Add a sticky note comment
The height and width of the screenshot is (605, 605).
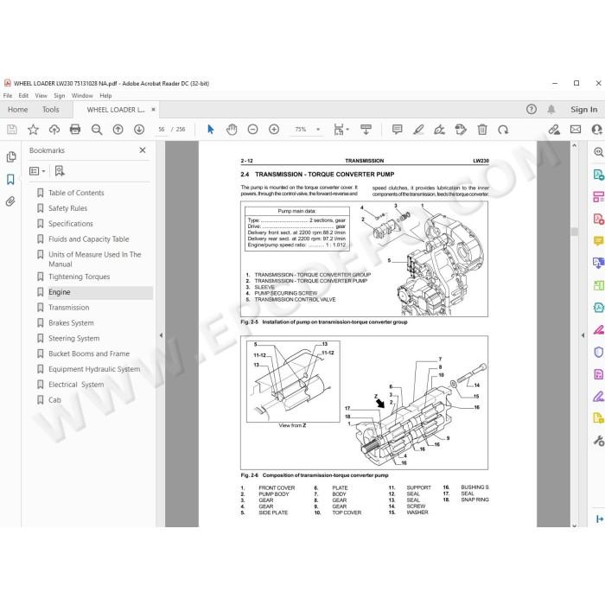(x=397, y=130)
